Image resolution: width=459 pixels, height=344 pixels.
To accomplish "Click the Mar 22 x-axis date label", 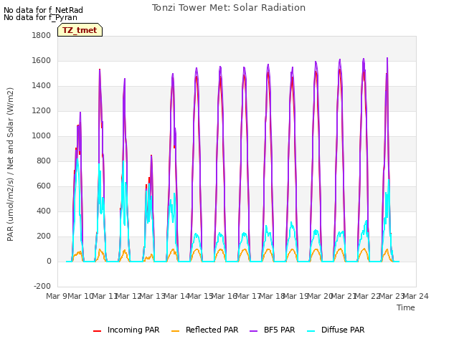I will tap(368, 296).
